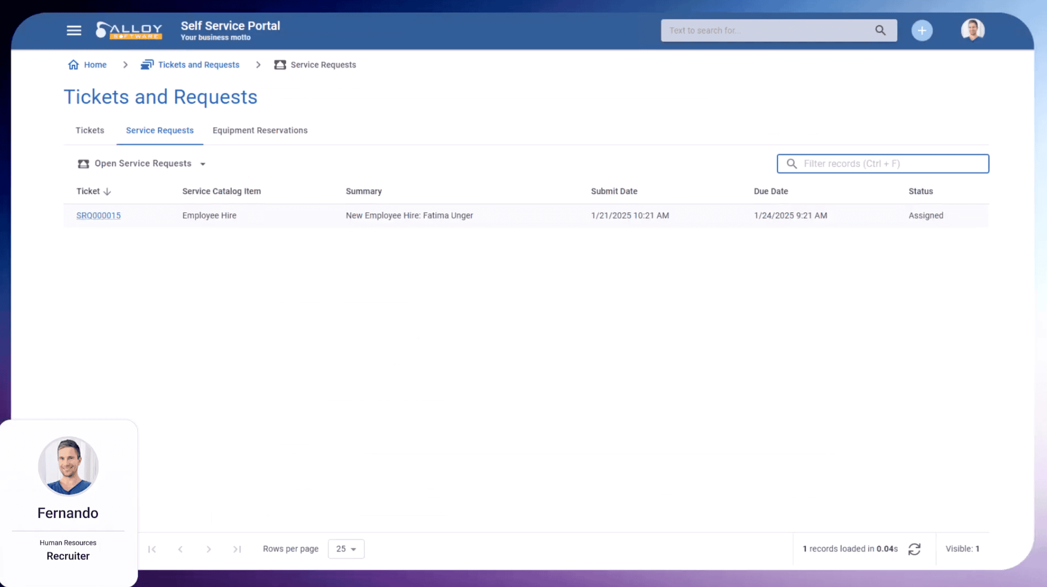Image resolution: width=1047 pixels, height=587 pixels.
Task: Click the 1 records loaded status text
Action: [x=850, y=549]
